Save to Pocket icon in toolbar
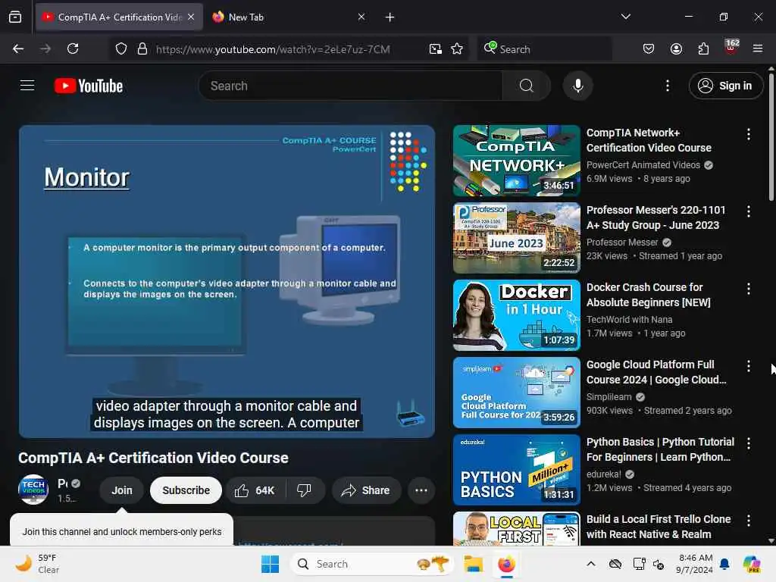This screenshot has height=582, width=776. pyautogui.click(x=649, y=48)
